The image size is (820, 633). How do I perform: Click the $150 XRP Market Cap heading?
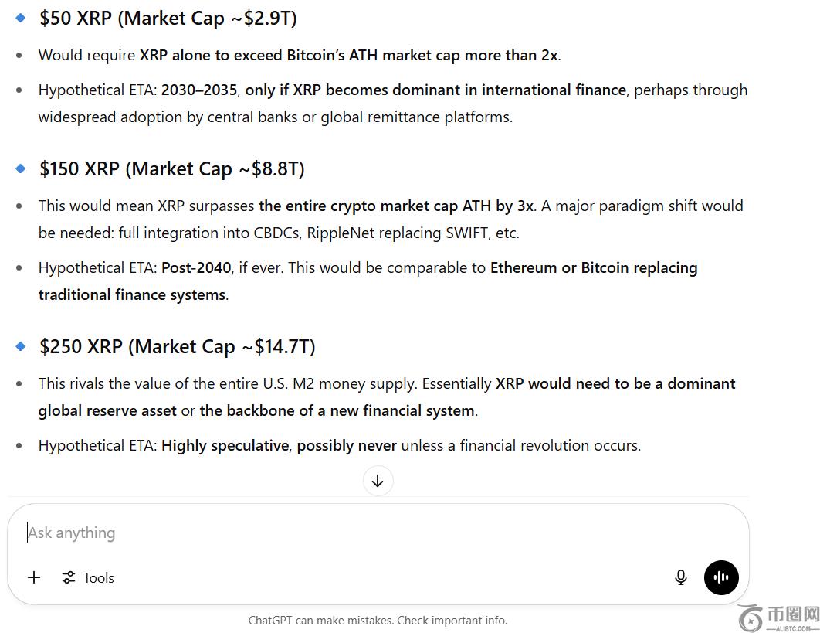pos(172,169)
